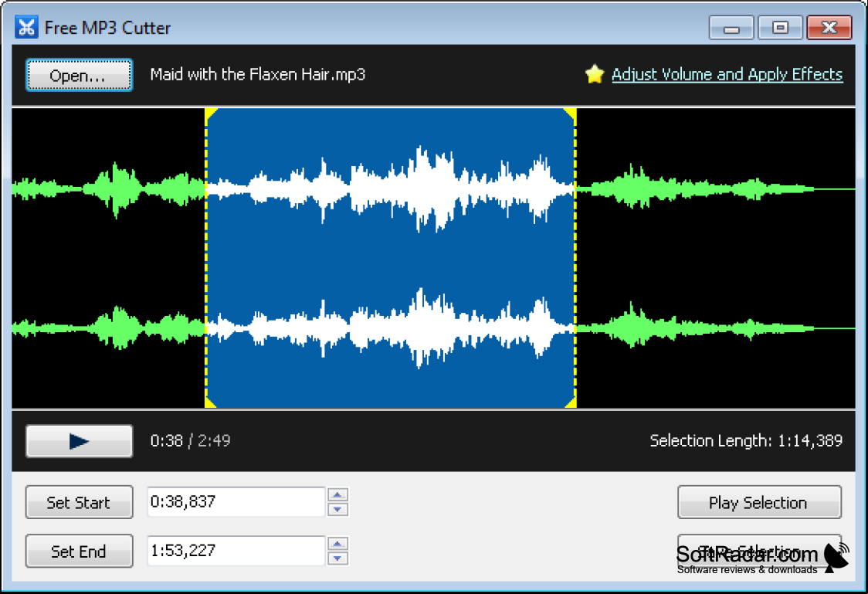The width and height of the screenshot is (868, 594).
Task: Focus the start time field 0:38,837
Action: [236, 502]
